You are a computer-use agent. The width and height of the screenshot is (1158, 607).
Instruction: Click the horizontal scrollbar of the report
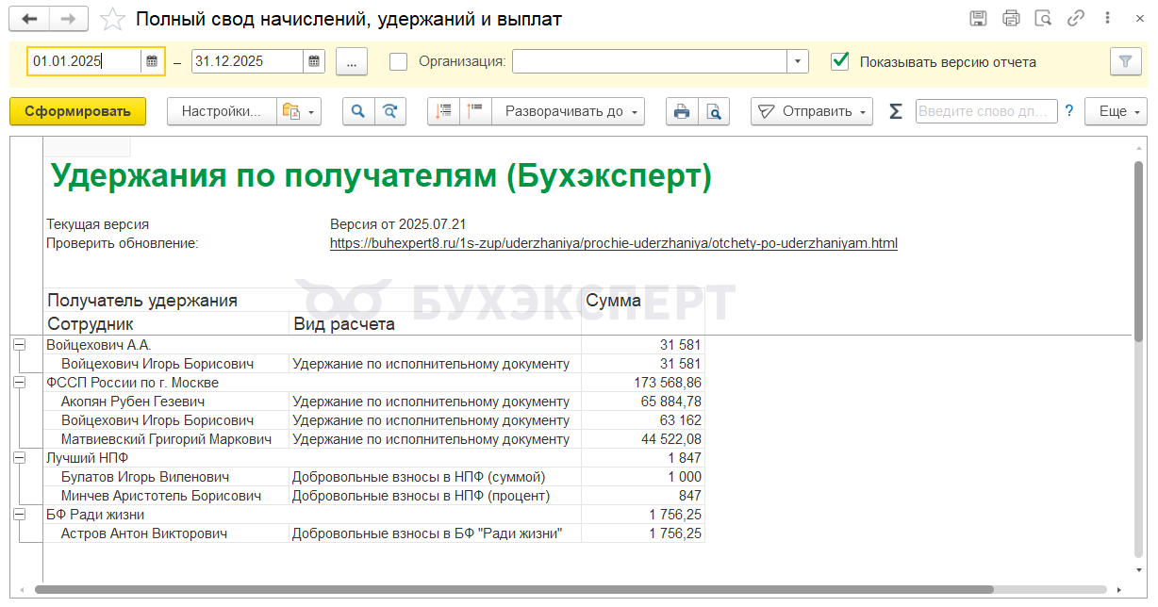(x=514, y=589)
